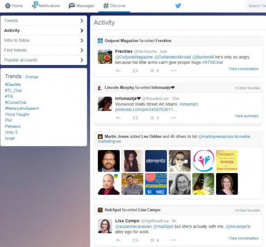Viewport: 266px width, 247px height.
Task: Click the #RTWChat hashtag
Action: (212, 62)
